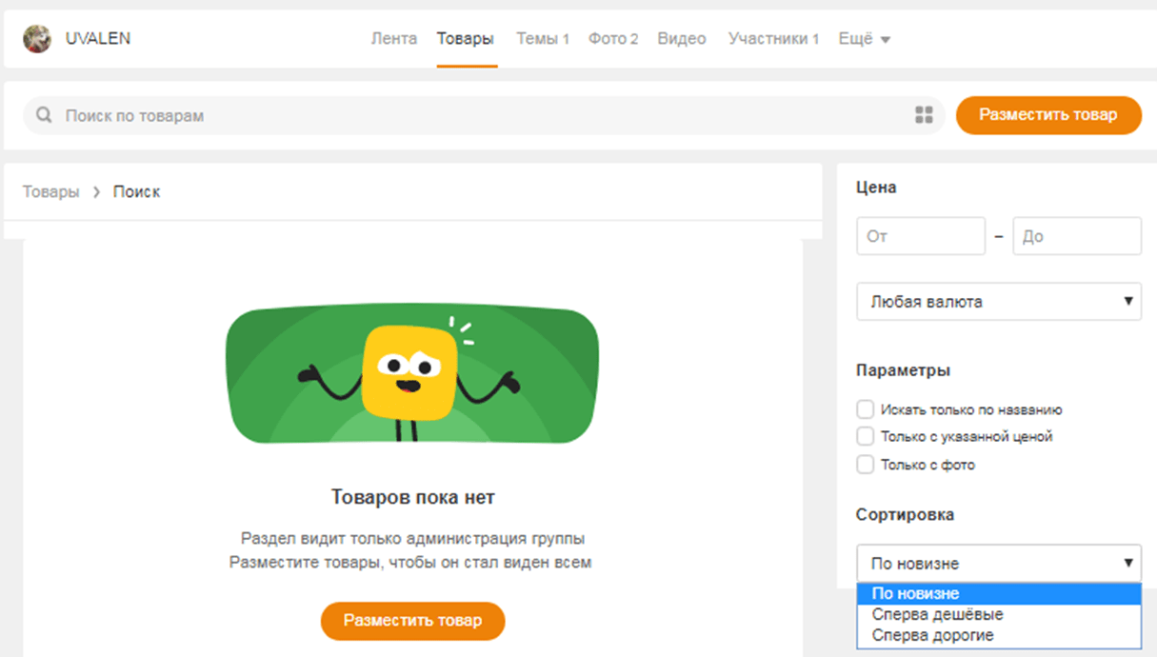Open the Фото 2 tab

pos(613,39)
